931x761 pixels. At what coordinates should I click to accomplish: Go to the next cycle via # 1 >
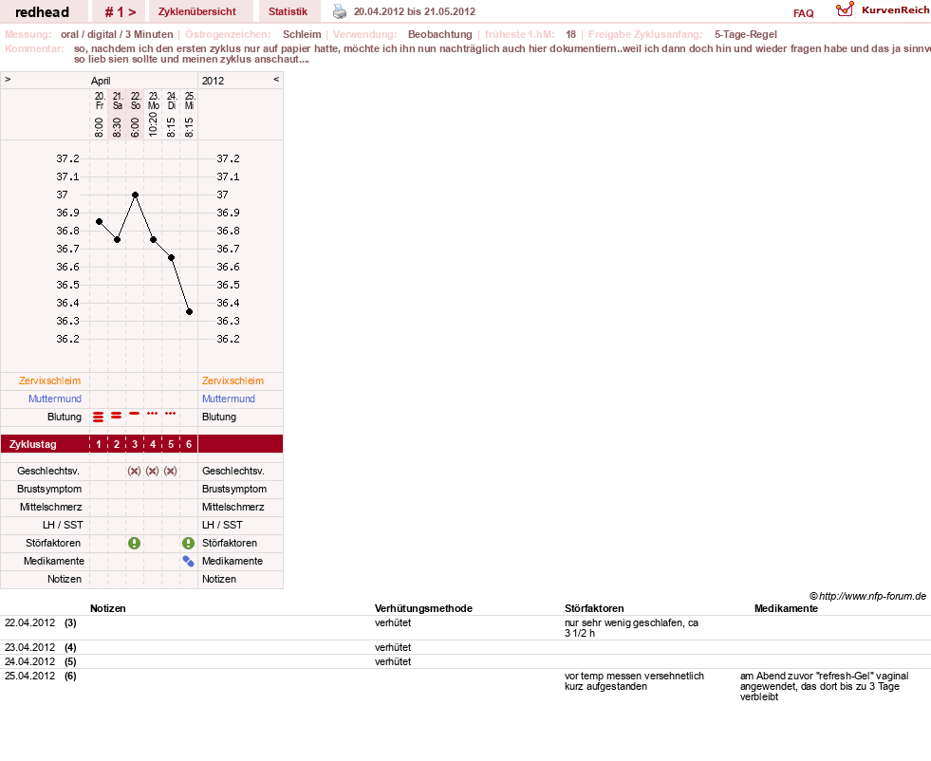pyautogui.click(x=120, y=12)
